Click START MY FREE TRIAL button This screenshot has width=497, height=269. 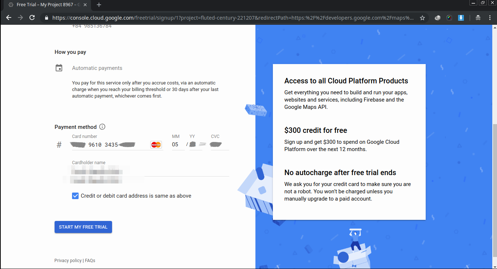pos(83,227)
